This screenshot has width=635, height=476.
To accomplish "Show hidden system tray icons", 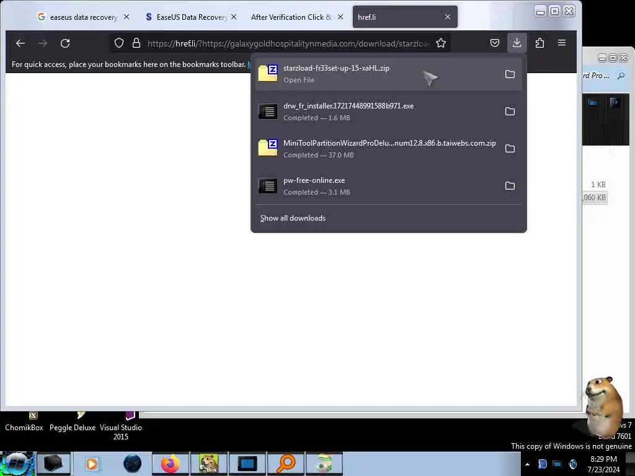I will coord(527,464).
